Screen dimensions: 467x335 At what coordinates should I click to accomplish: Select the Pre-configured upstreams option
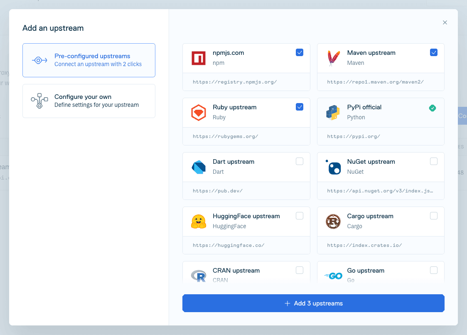[x=89, y=60]
